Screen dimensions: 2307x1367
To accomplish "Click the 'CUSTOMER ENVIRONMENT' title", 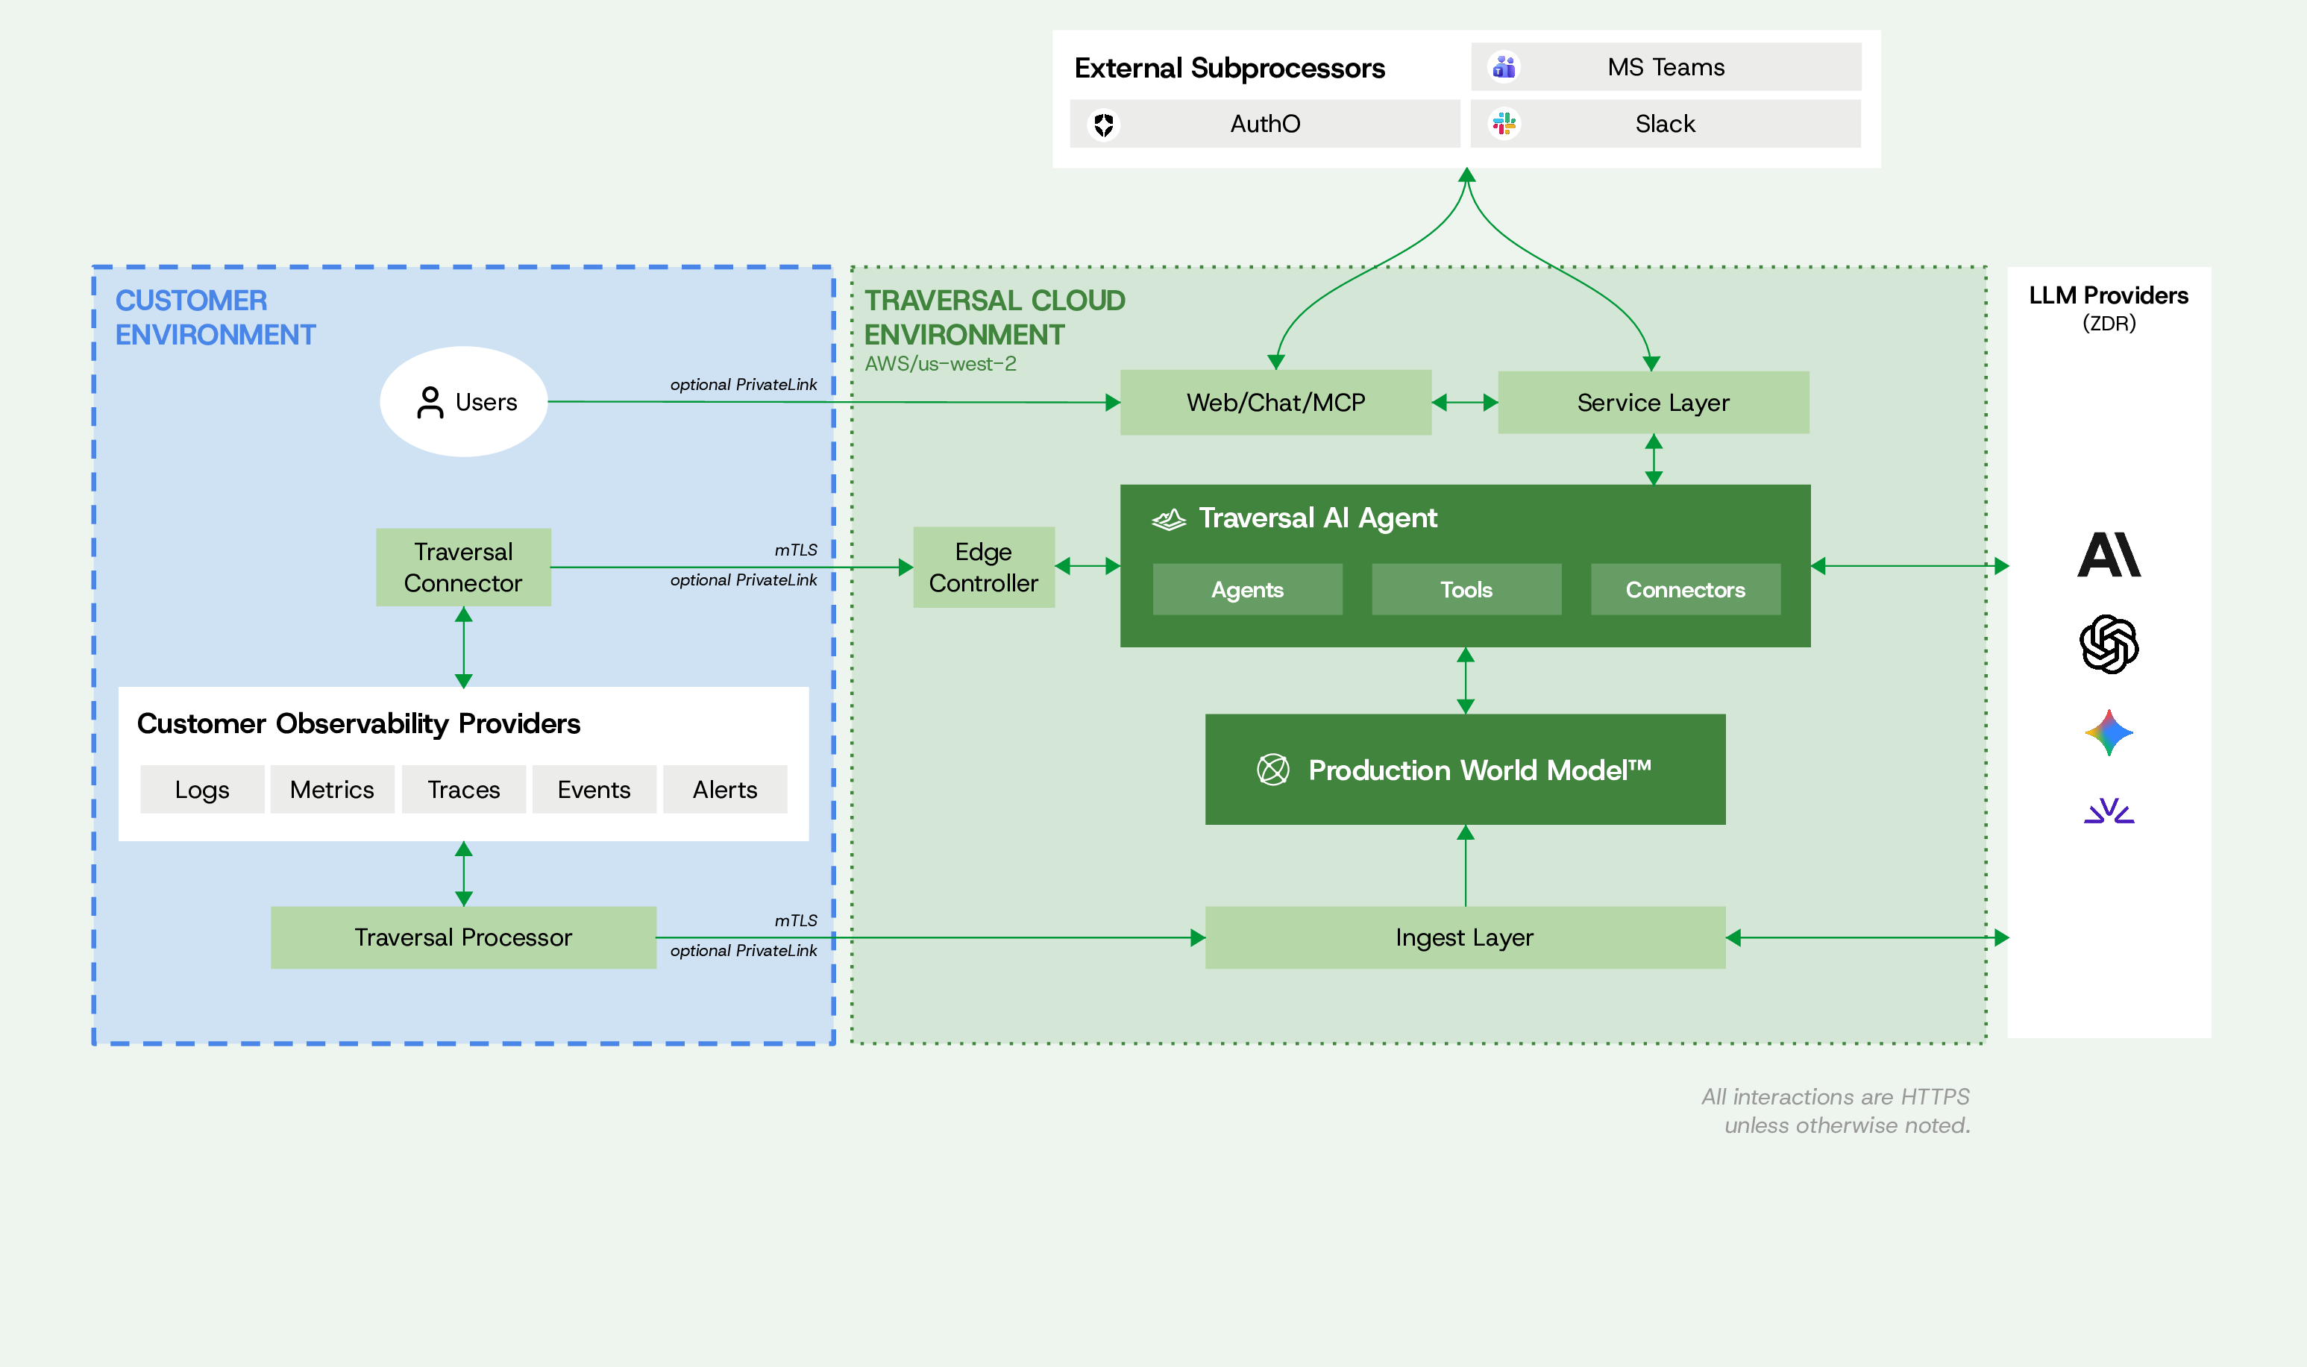I will pyautogui.click(x=215, y=318).
